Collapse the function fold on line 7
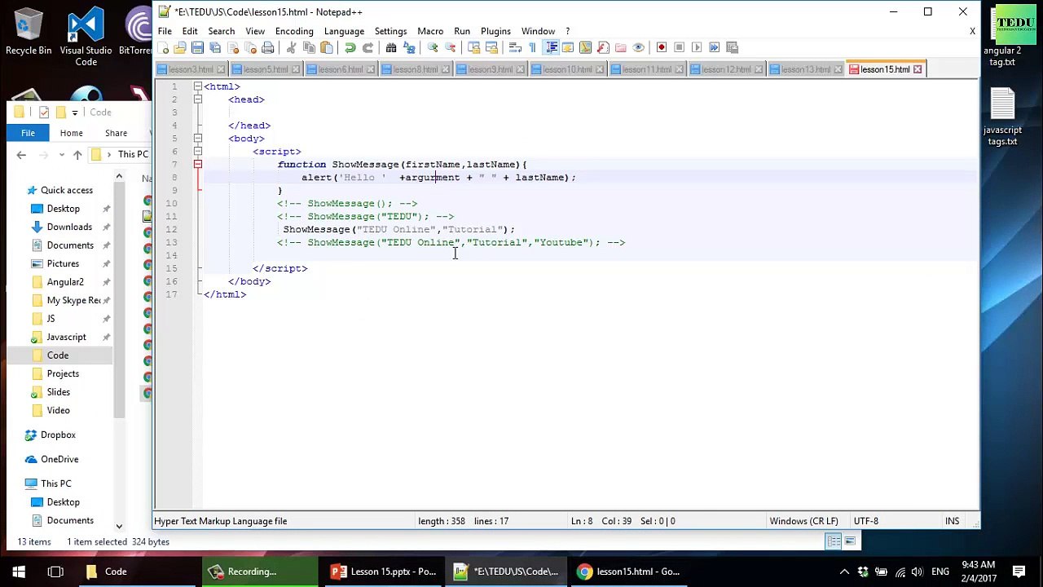1043x587 pixels. pyautogui.click(x=197, y=165)
